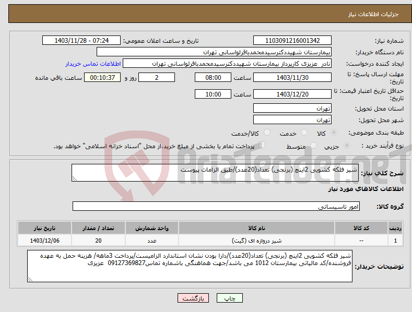The height and width of the screenshot is (312, 412).
Task: Click the کد کالا column header
Action: [x=361, y=228]
